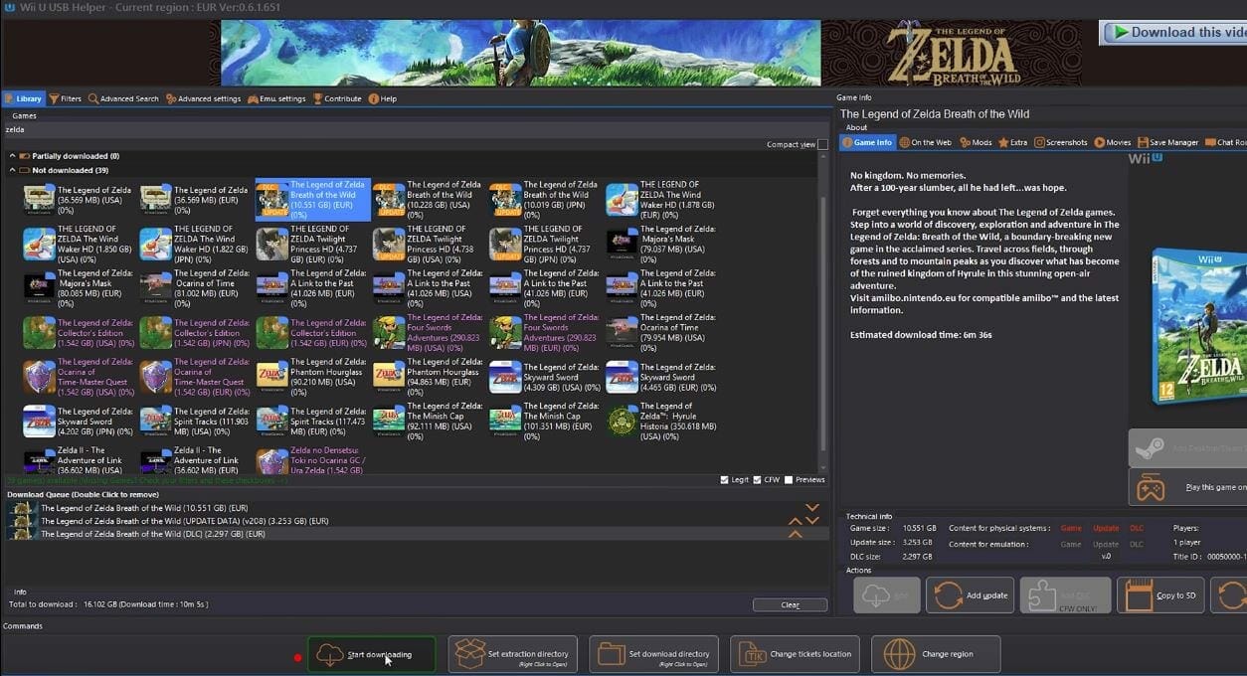This screenshot has height=676, width=1247.
Task: Open the Help menu item
Action: tap(383, 98)
